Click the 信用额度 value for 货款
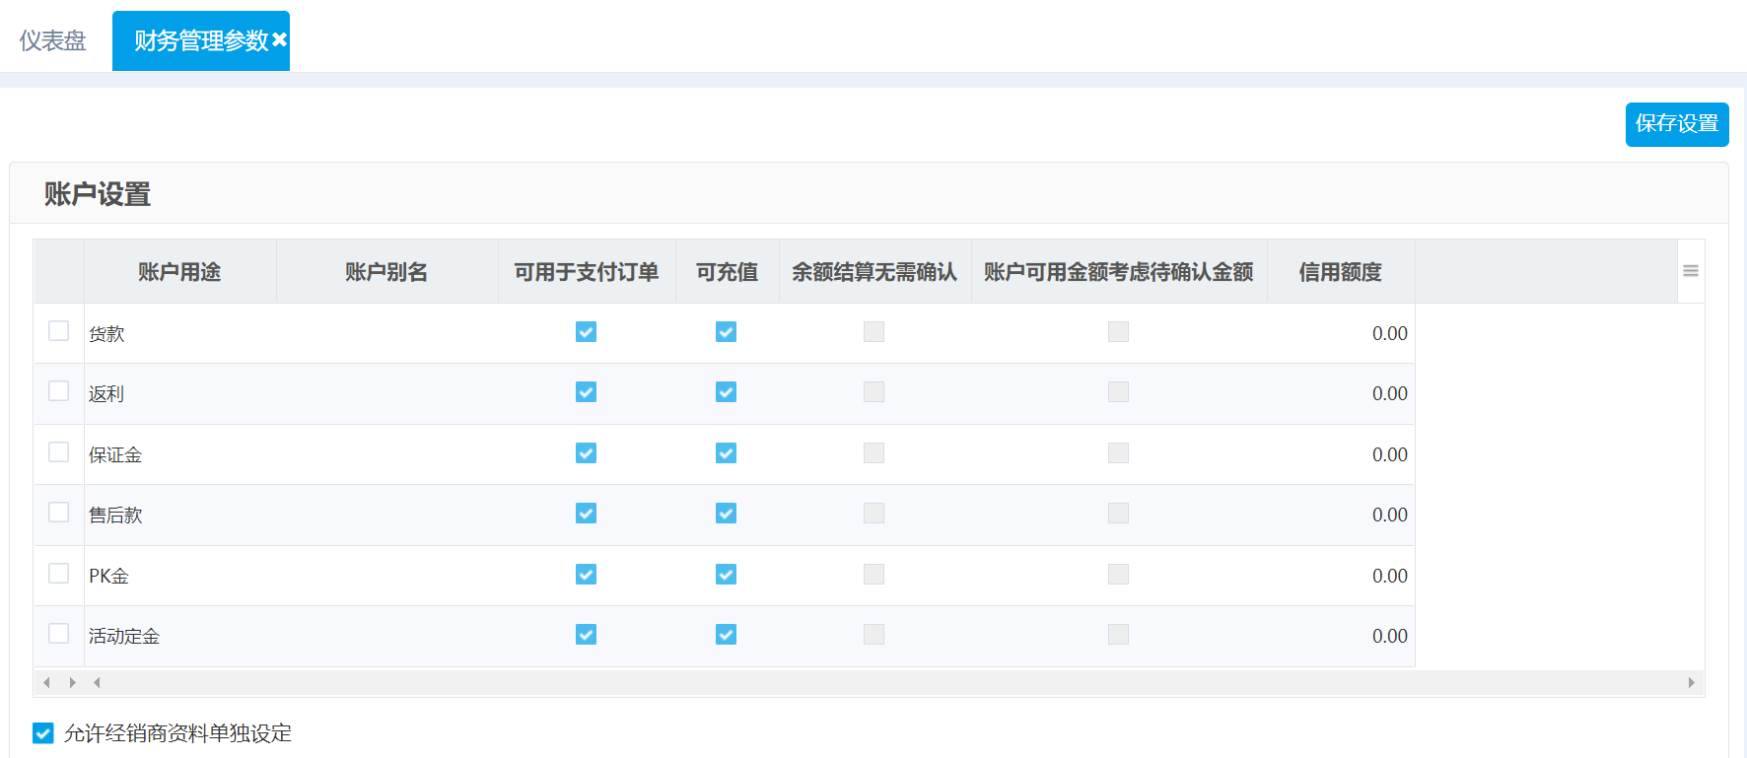The height and width of the screenshot is (758, 1747). click(x=1390, y=334)
